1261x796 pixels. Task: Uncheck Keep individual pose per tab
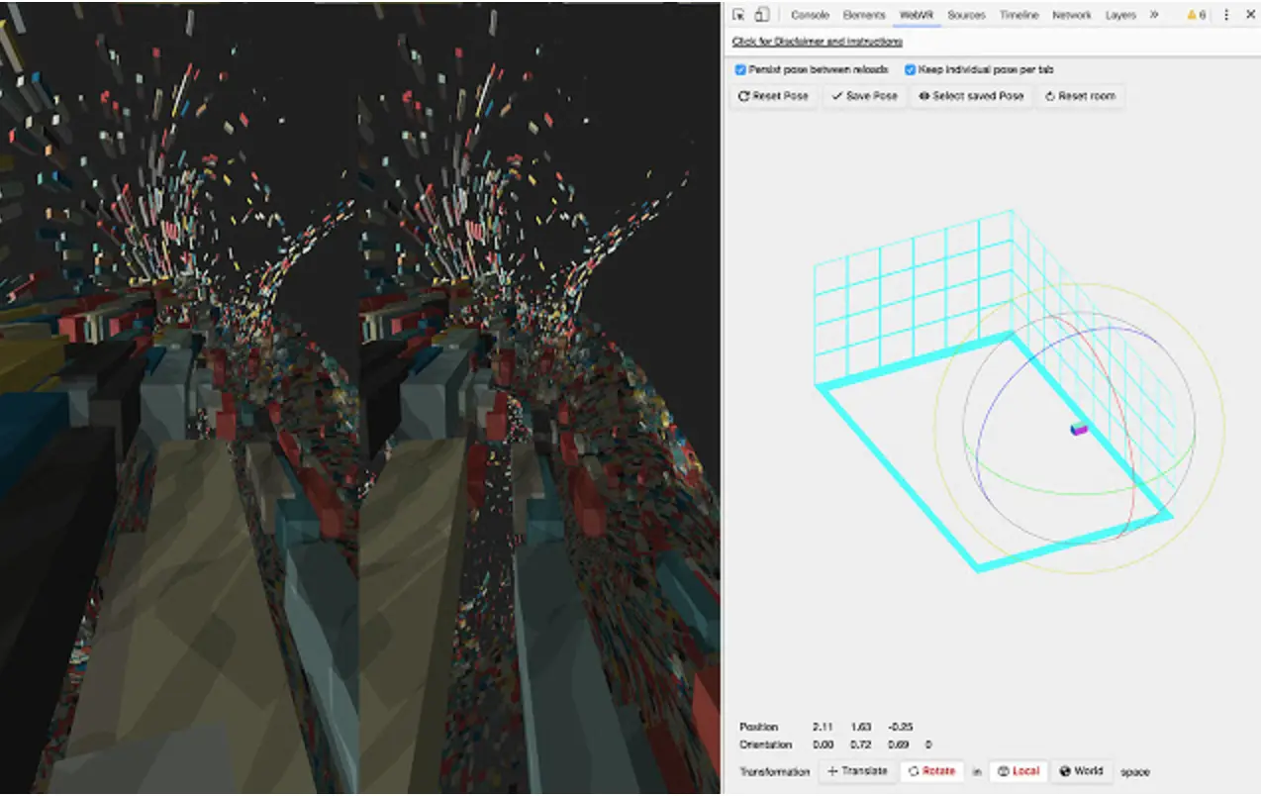tap(910, 70)
